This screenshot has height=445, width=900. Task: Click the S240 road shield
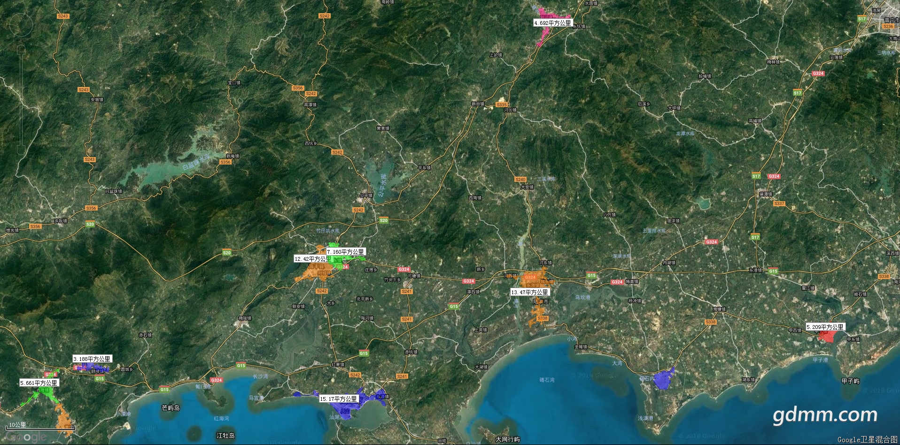click(x=520, y=180)
